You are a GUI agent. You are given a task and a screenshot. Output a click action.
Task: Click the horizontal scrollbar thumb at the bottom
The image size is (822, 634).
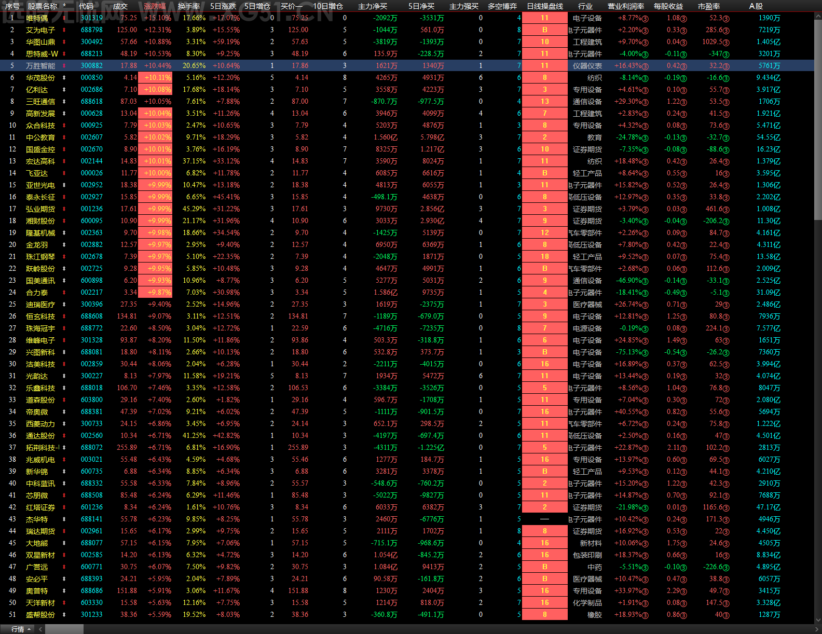point(64,629)
